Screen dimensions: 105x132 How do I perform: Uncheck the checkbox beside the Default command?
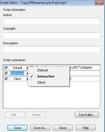pos(6,68)
